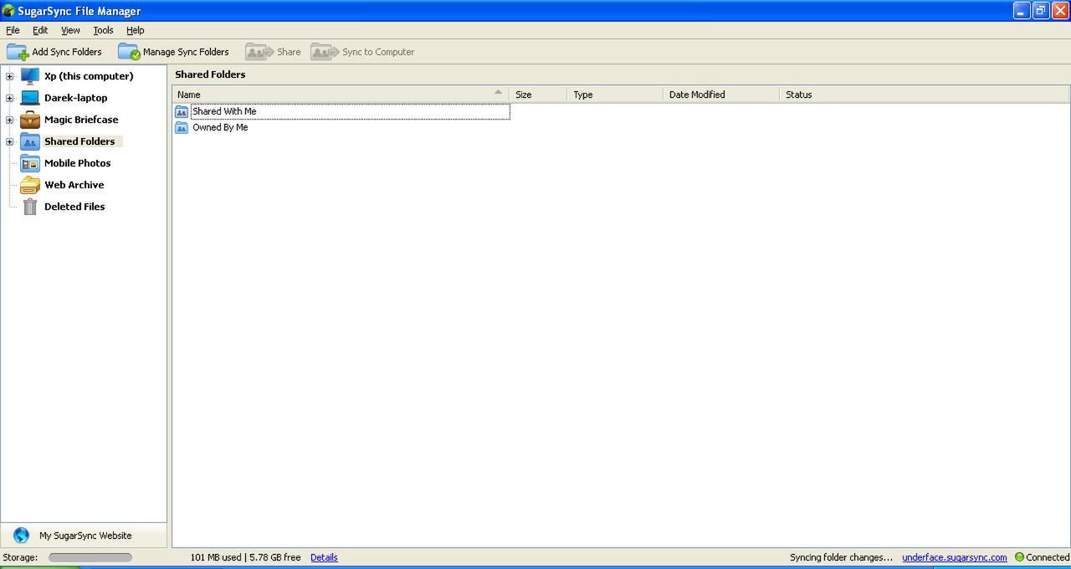Select the Shared With Me row name
This screenshot has height=569, width=1071.
[x=224, y=111]
